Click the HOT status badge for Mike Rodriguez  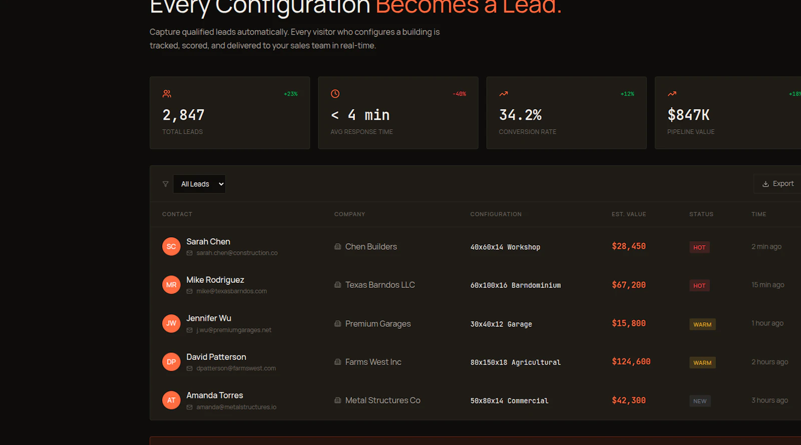699,286
